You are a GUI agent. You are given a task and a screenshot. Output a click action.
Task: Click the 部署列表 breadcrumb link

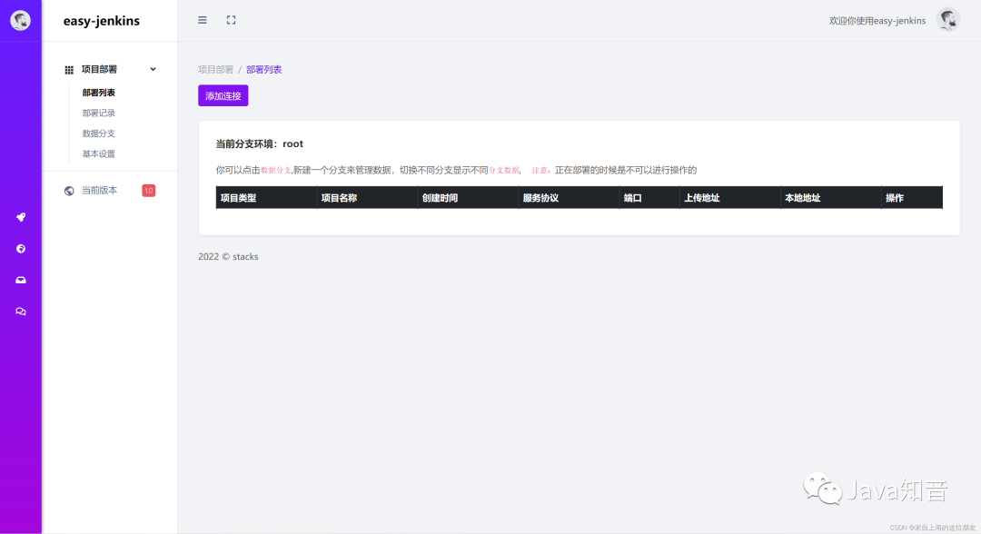click(264, 69)
